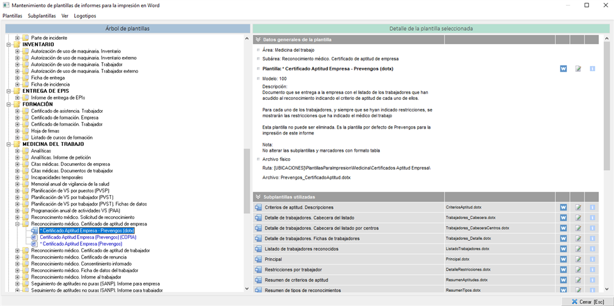Open Word icon for Criterios de aptitud. Descripciones
The image size is (614, 306).
point(563,207)
